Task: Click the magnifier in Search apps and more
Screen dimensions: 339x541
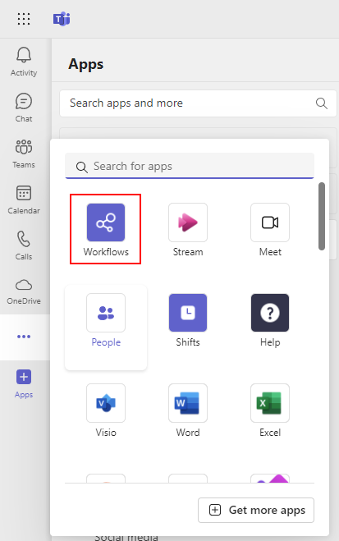Action: point(322,103)
